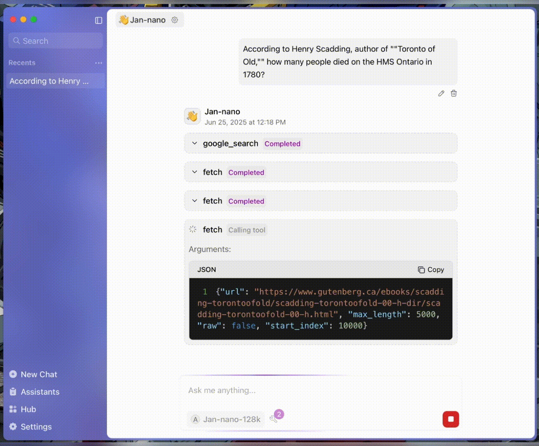Collapse the second fetch completed block
This screenshot has height=446, width=539.
[x=194, y=201]
